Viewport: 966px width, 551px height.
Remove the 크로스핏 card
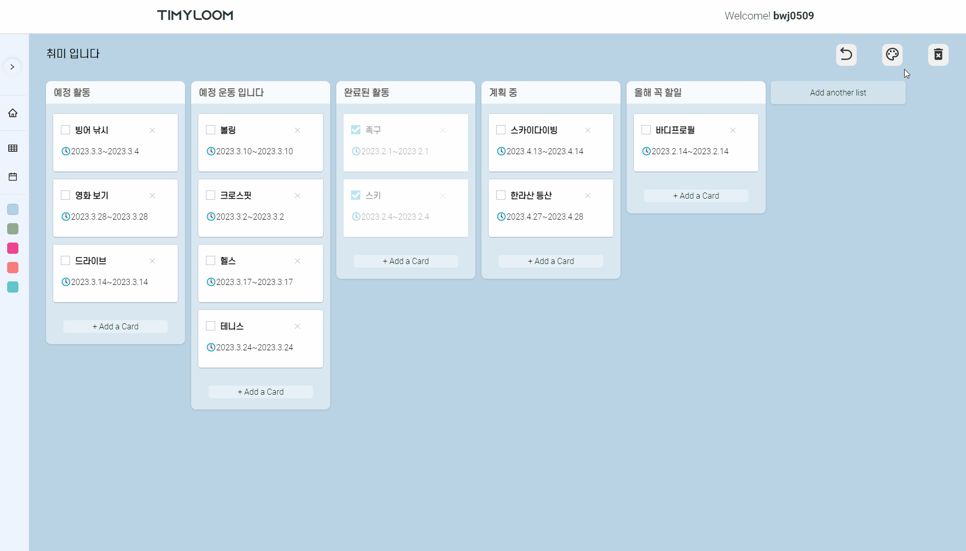(297, 196)
